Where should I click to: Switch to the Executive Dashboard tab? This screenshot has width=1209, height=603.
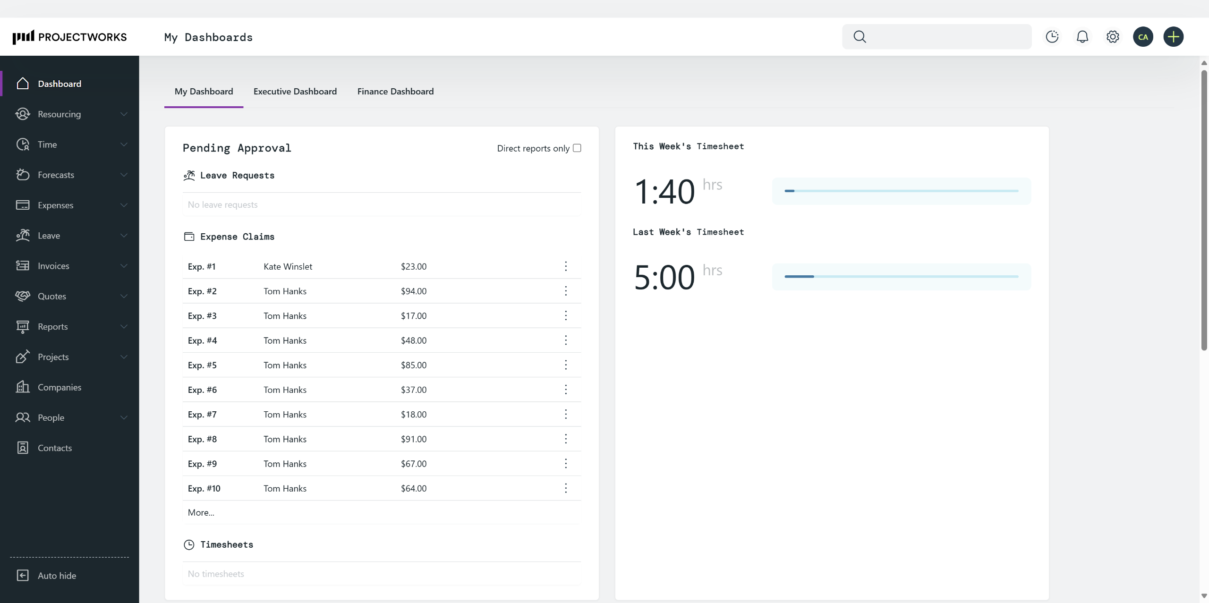tap(295, 92)
